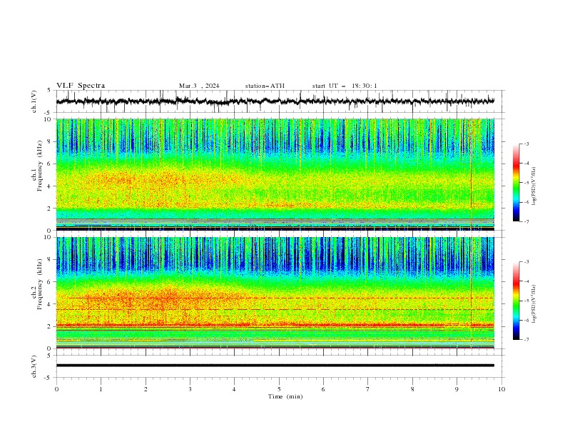Click the time axis tick label 7
Screen dimensions: 565x437
click(x=368, y=389)
